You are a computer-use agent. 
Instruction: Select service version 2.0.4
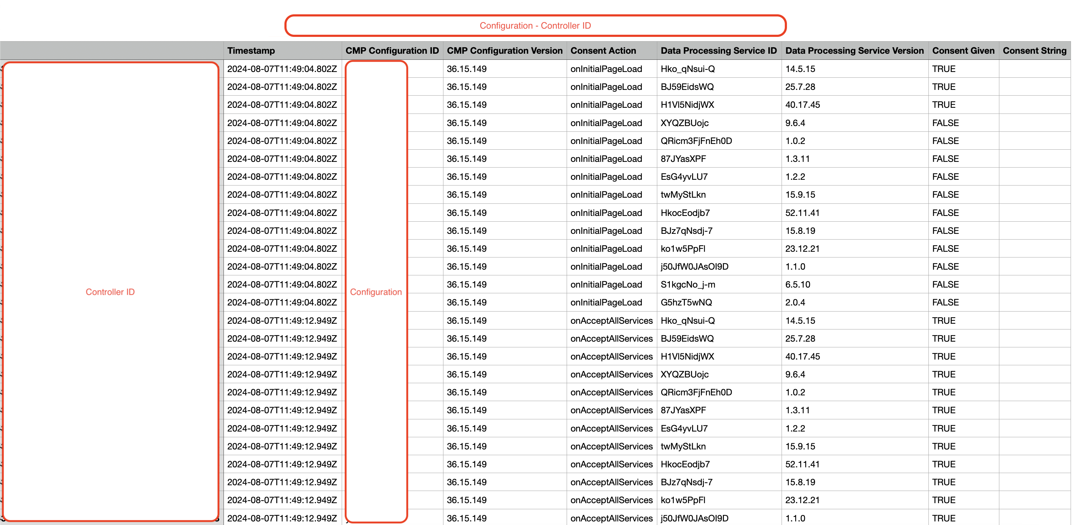point(795,303)
